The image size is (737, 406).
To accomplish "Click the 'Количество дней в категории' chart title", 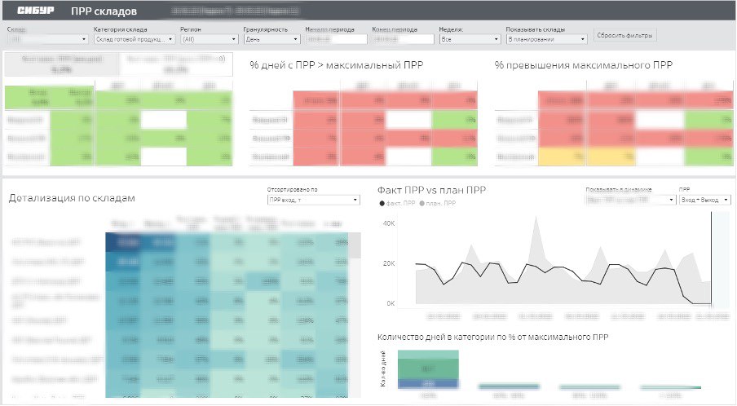I will [x=493, y=337].
